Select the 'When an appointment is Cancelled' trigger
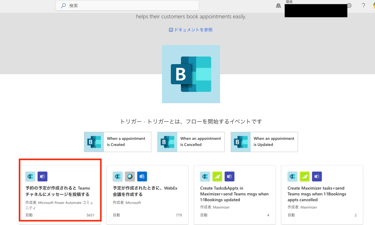Screen dimensions: 375x225 click(x=191, y=142)
